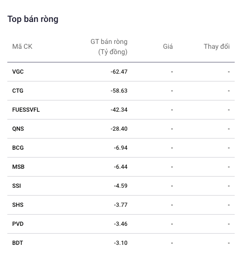243x259 pixels.
Task: Click the Giá column header
Action: pos(168,46)
